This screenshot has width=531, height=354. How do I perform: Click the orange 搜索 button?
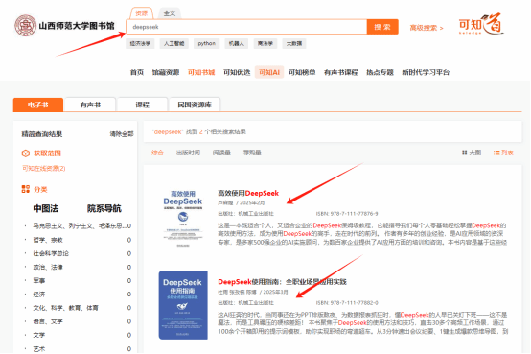coord(382,27)
